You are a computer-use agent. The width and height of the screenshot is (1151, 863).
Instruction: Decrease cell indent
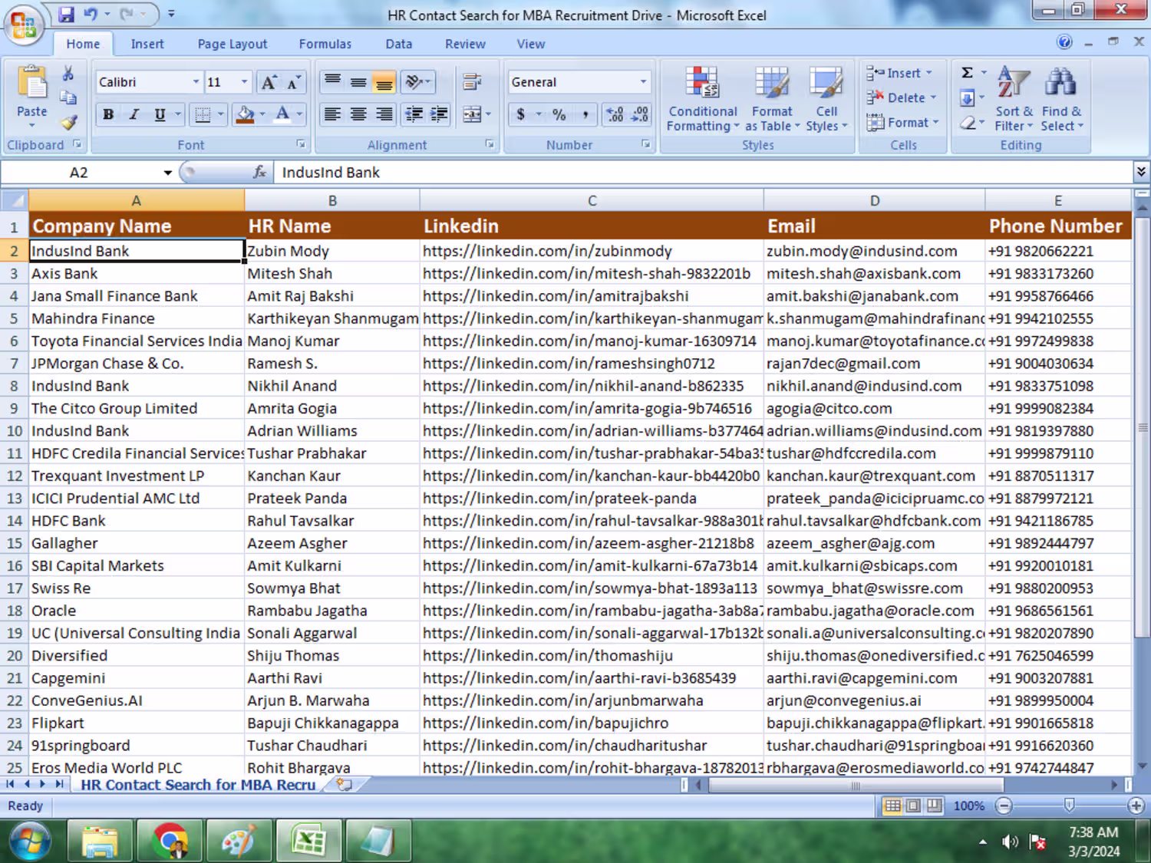(414, 114)
